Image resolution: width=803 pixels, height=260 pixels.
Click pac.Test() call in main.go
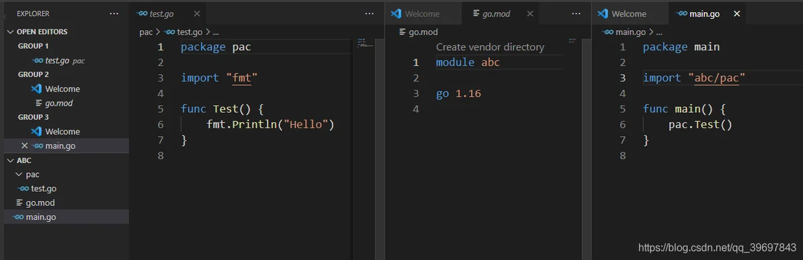tap(701, 124)
